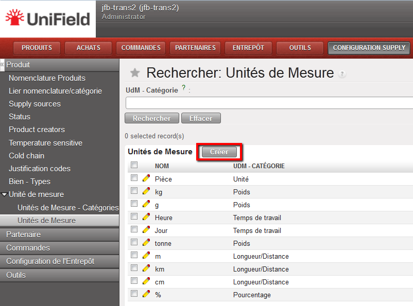Edit the km row with pencil icon
The width and height of the screenshot is (413, 306).
tap(146, 268)
